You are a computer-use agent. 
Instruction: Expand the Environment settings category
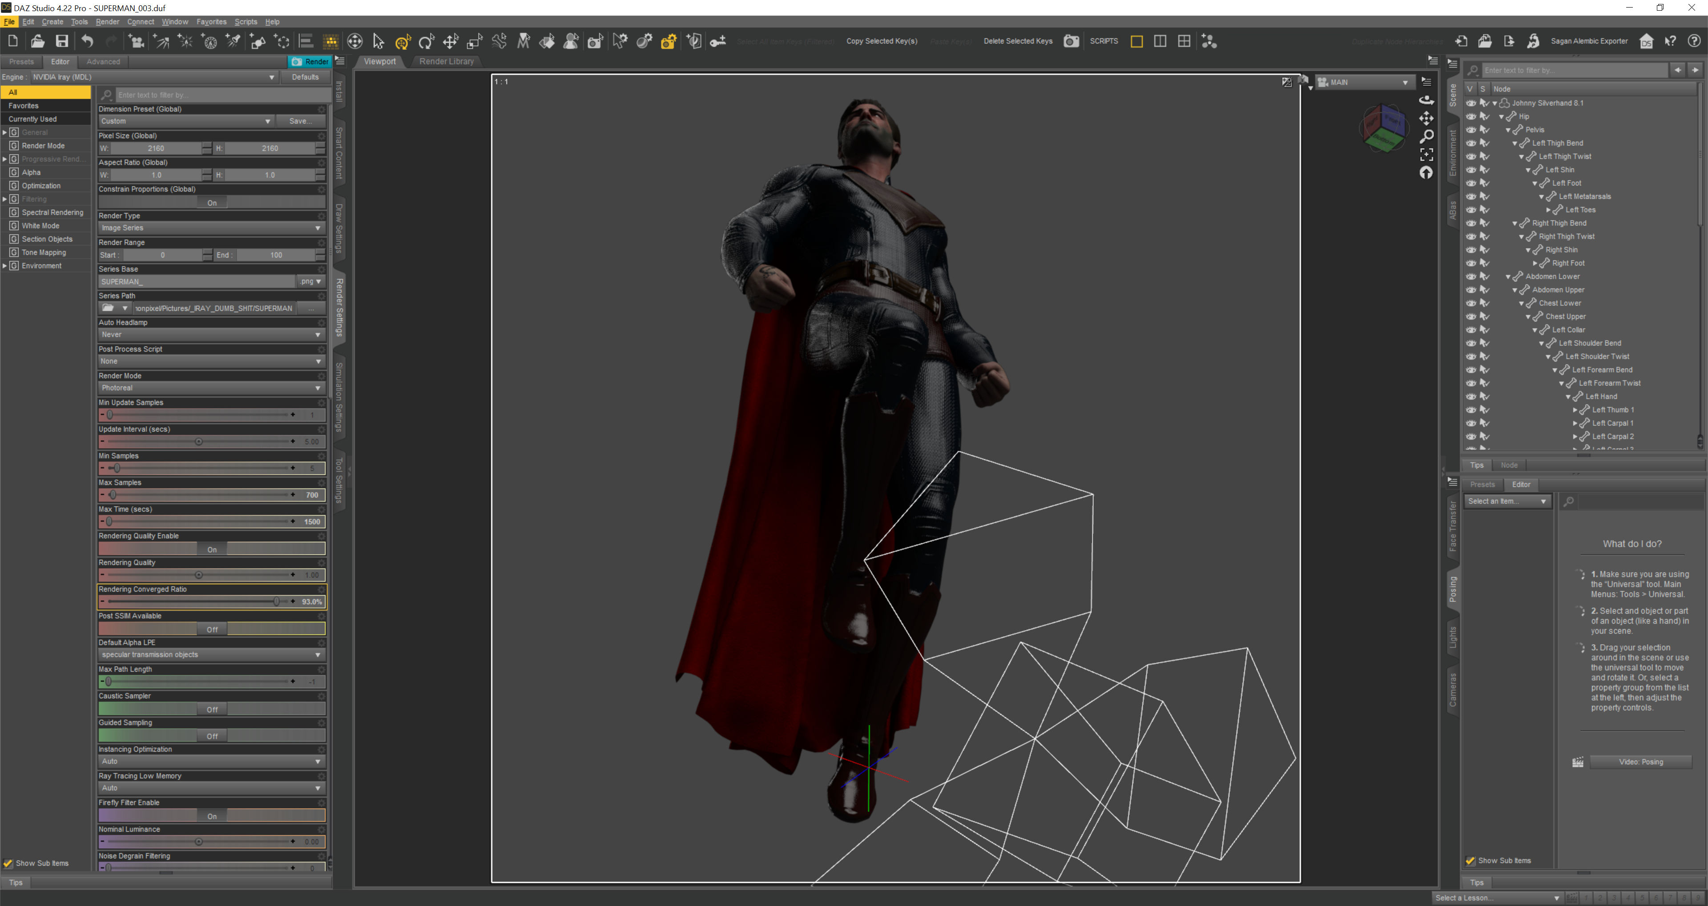click(4, 266)
